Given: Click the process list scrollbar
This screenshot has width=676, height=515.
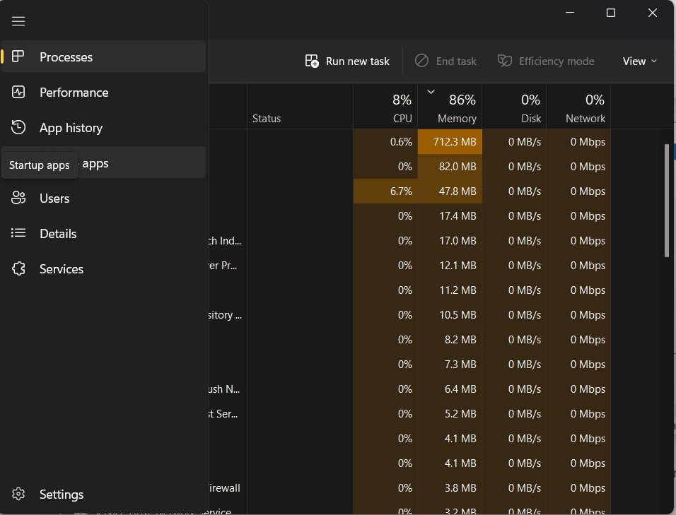Looking at the screenshot, I should tap(665, 198).
